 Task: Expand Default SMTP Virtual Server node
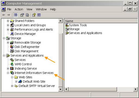pyautogui.click(x=12, y=86)
